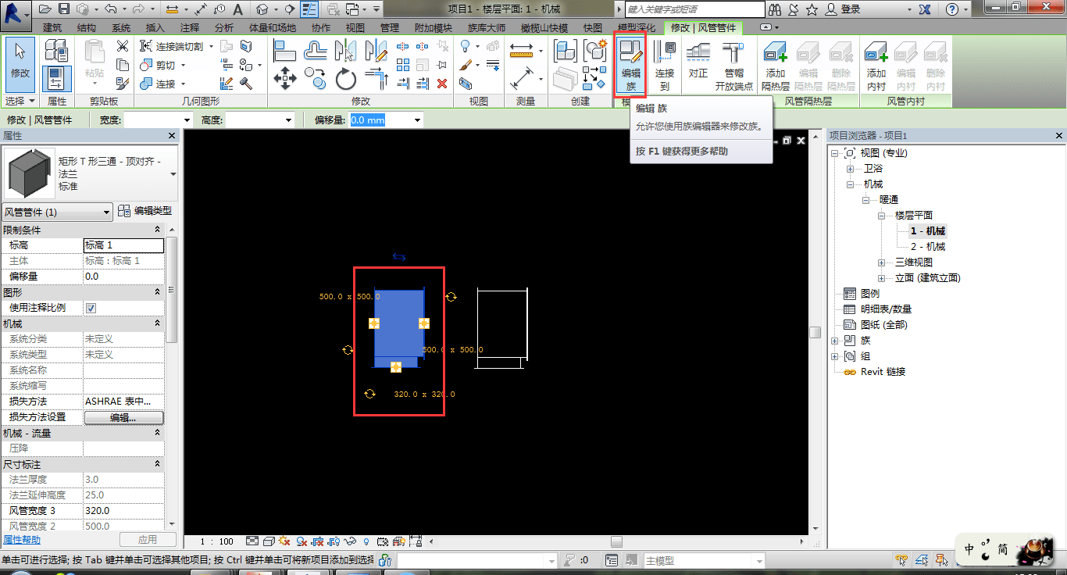This screenshot has height=575, width=1067.
Task: Open the 管理 ribbon tab
Action: (x=390, y=27)
